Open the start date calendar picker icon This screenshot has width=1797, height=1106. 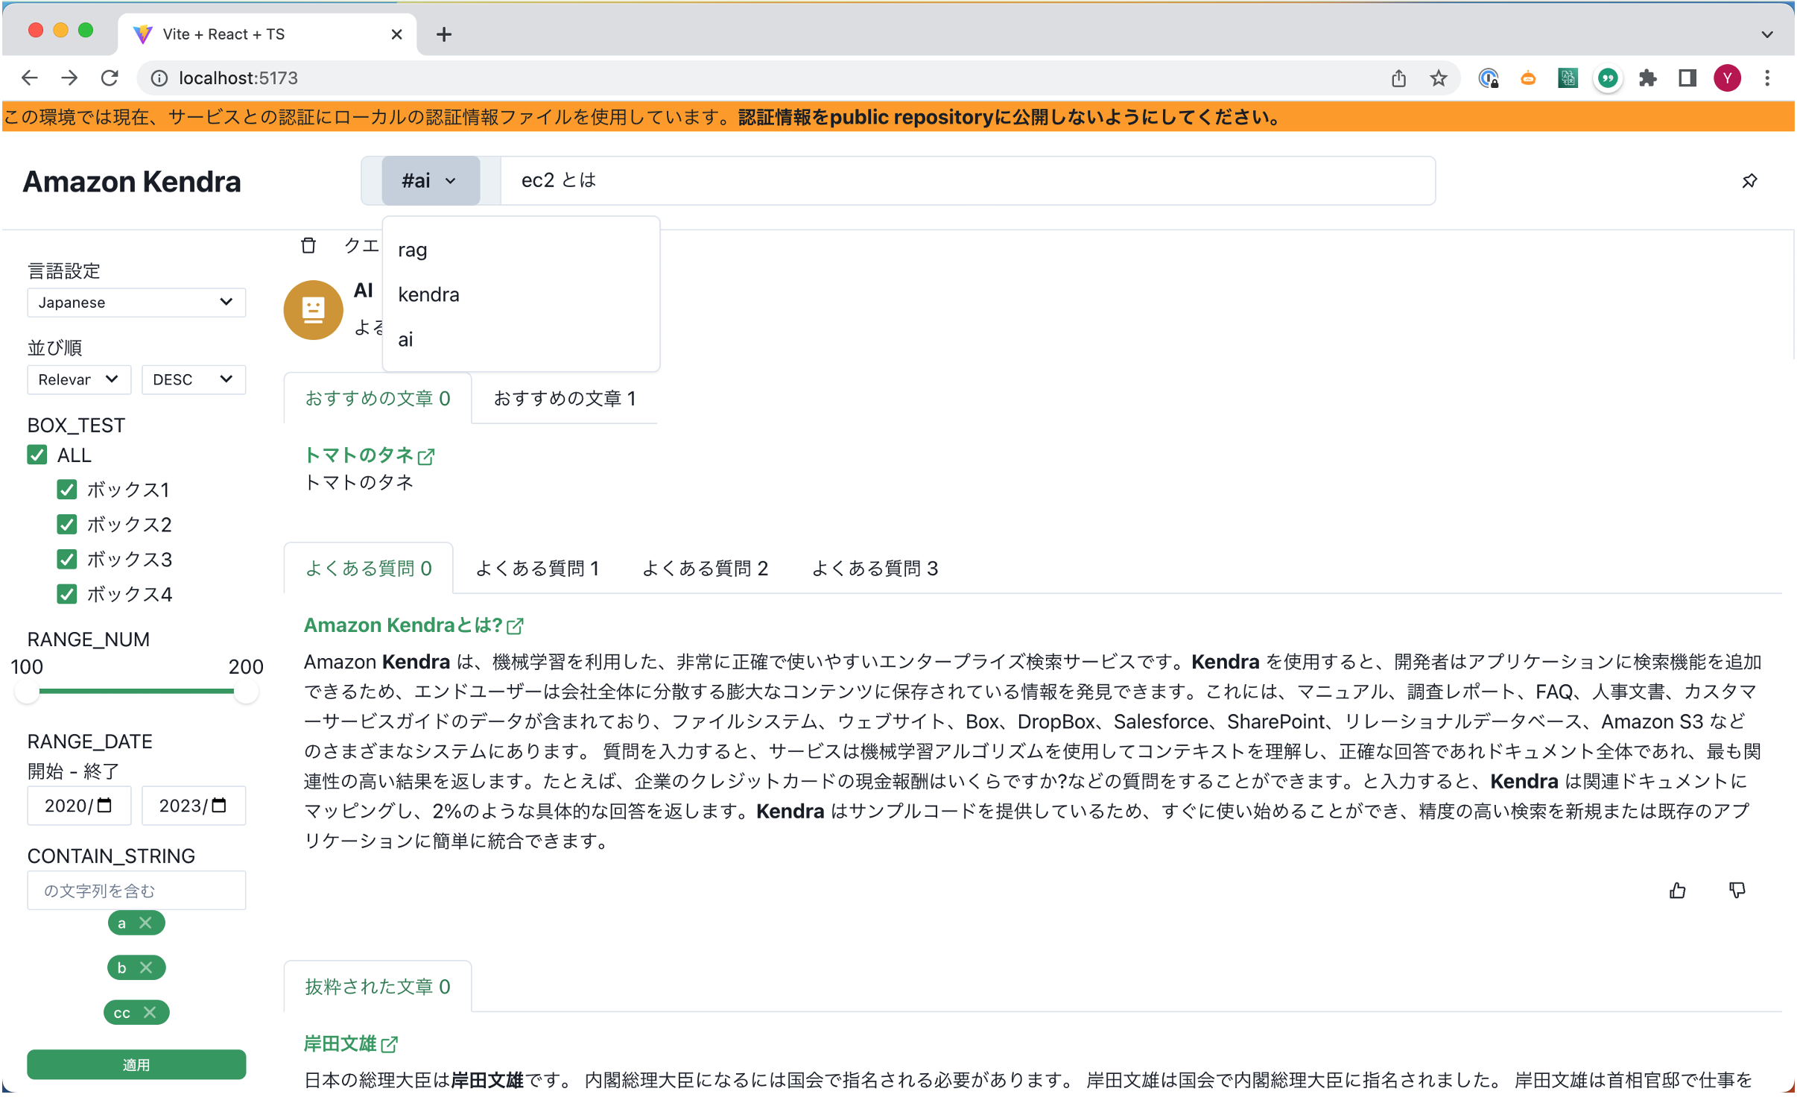[105, 806]
